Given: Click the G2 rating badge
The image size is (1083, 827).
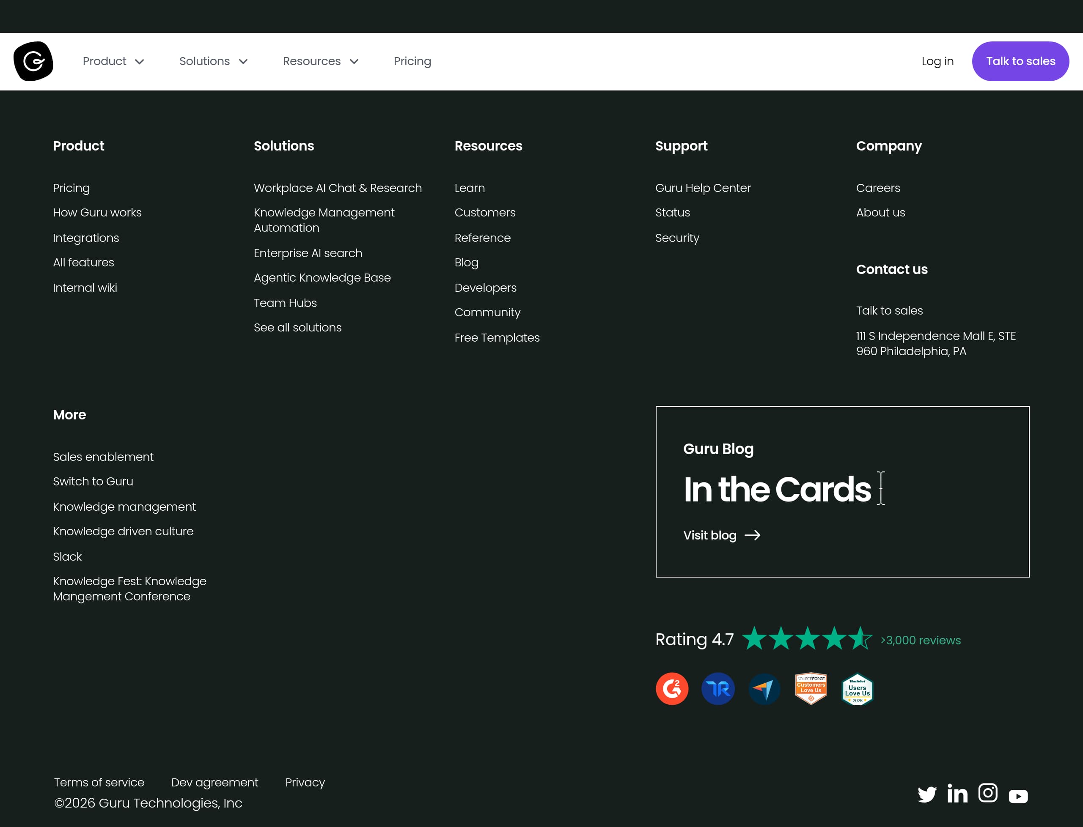Looking at the screenshot, I should coord(672,689).
